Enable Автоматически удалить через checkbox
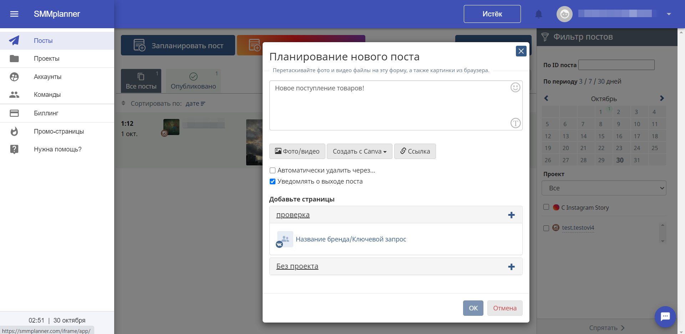 point(273,170)
